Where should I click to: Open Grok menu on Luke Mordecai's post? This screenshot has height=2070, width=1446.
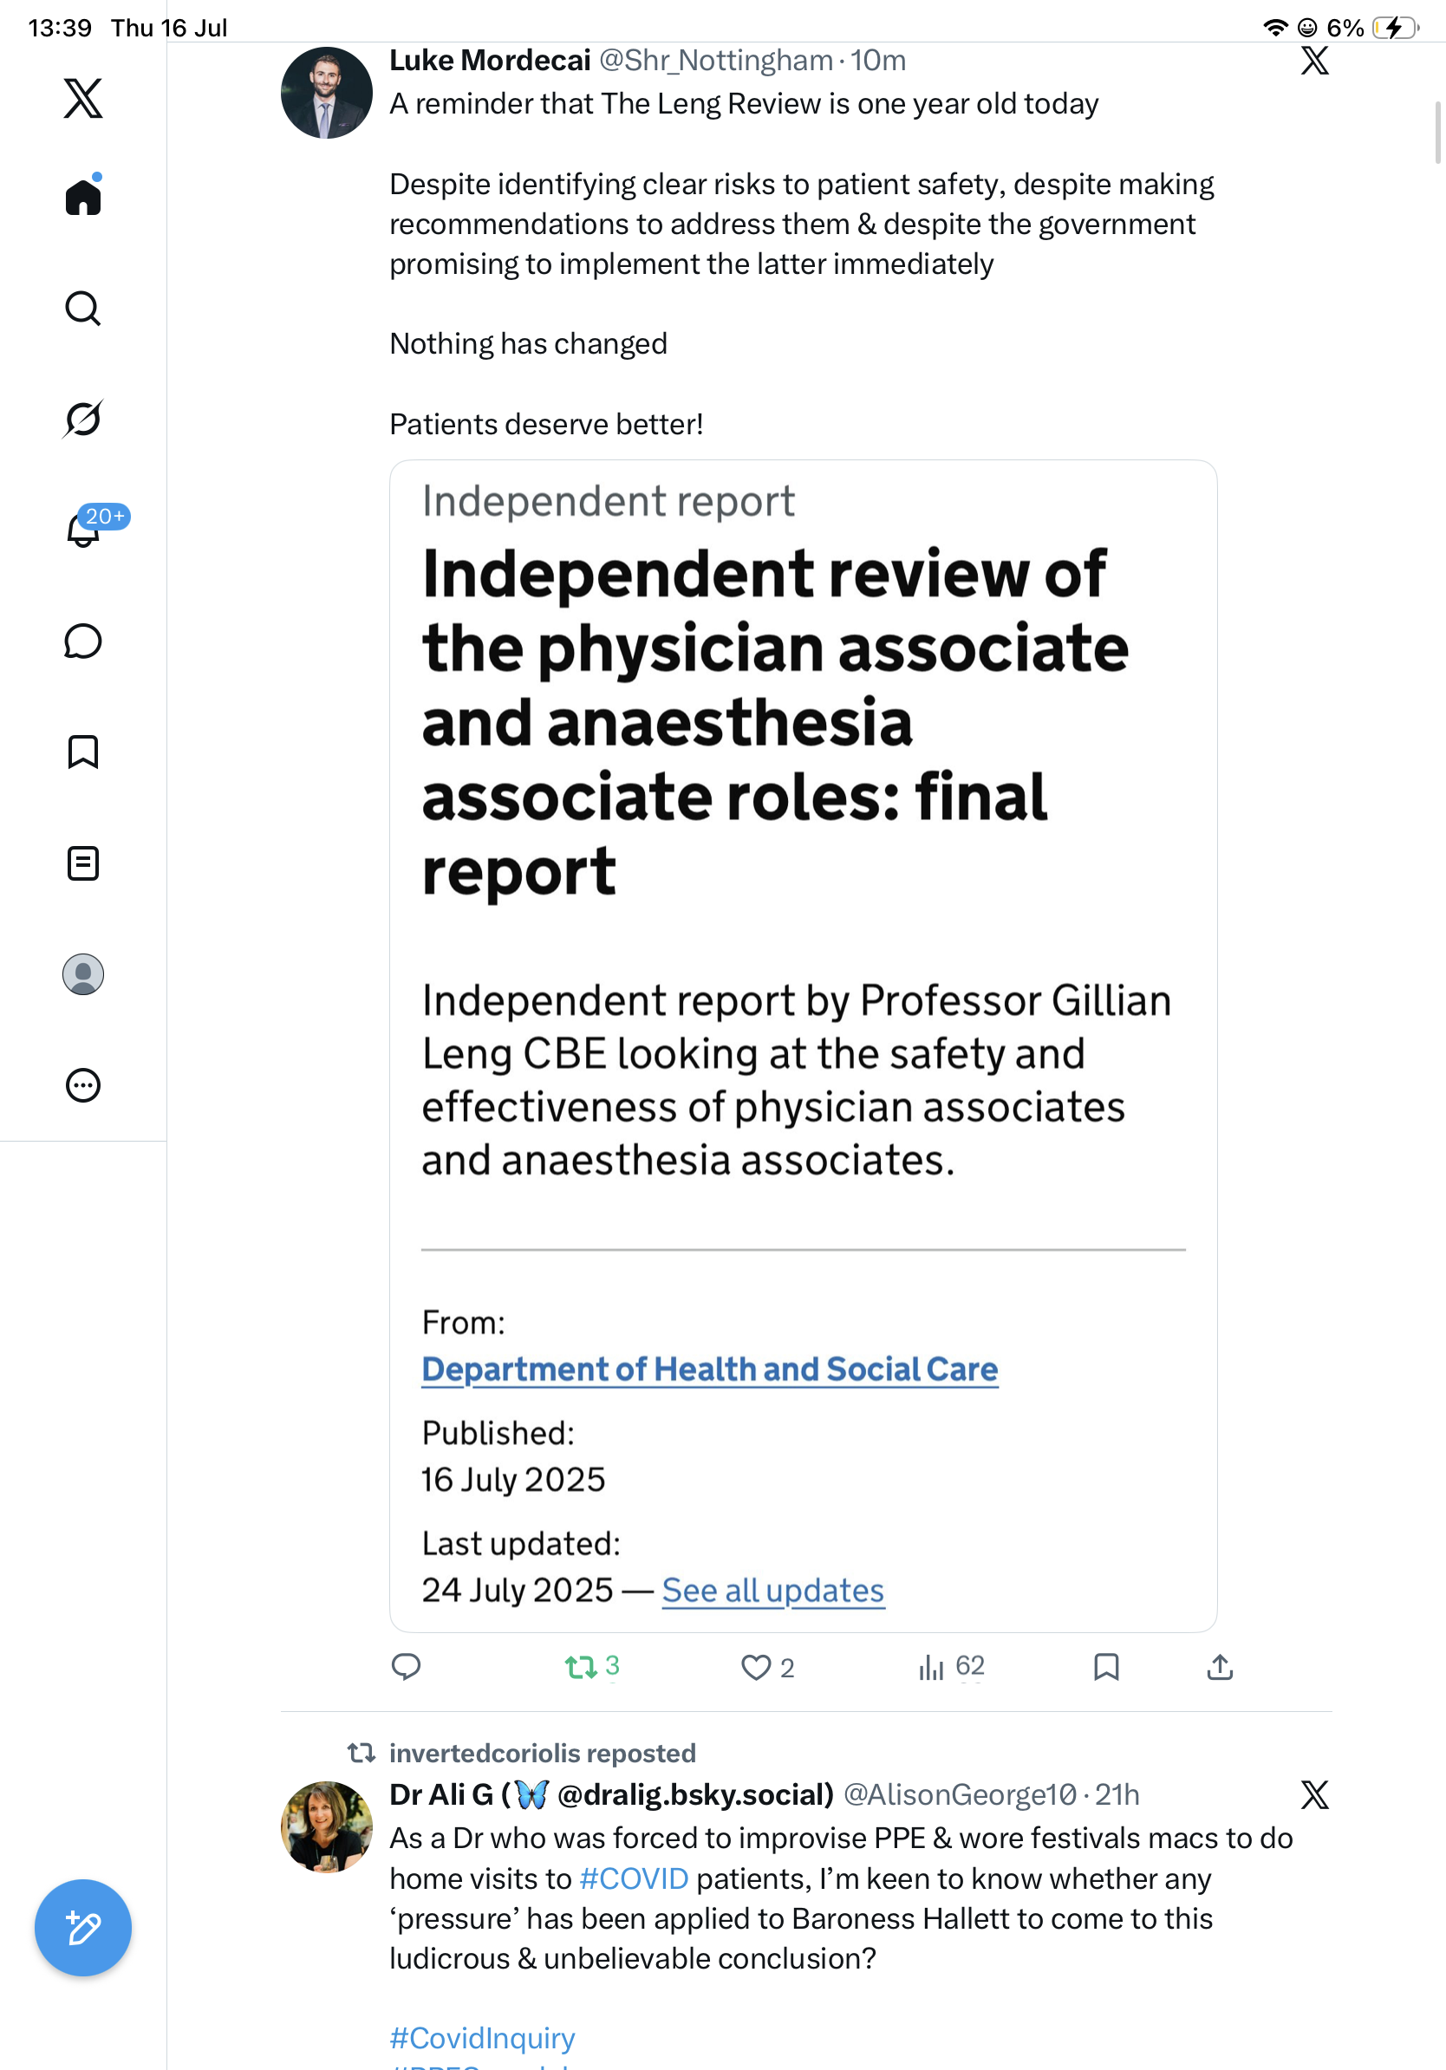point(1315,61)
